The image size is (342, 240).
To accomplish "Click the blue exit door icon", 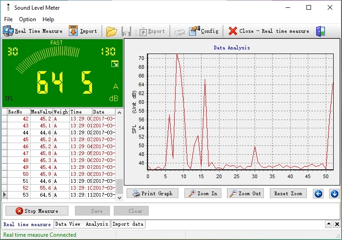I will pyautogui.click(x=320, y=31).
